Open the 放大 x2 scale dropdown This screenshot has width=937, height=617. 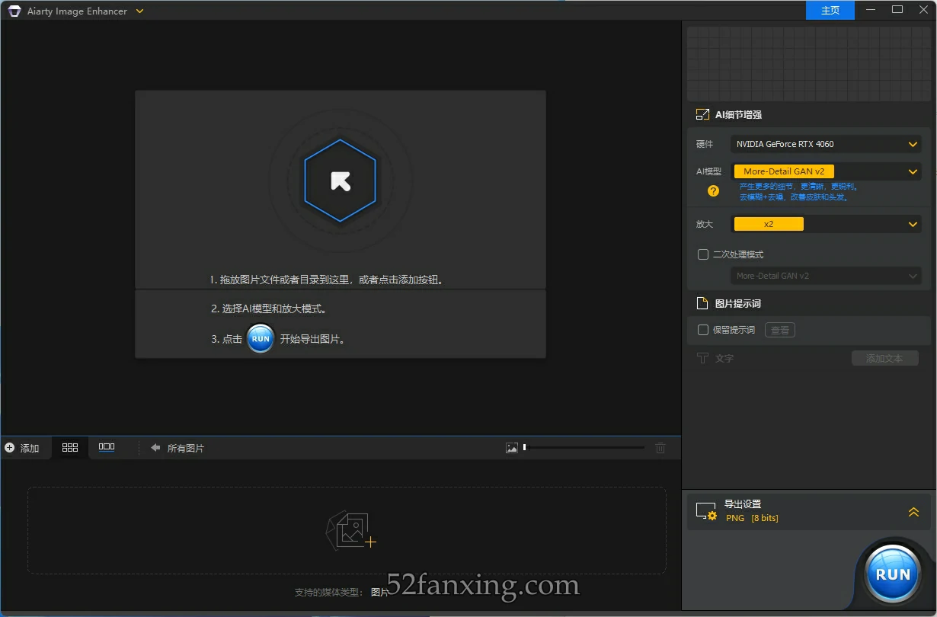pyautogui.click(x=826, y=224)
